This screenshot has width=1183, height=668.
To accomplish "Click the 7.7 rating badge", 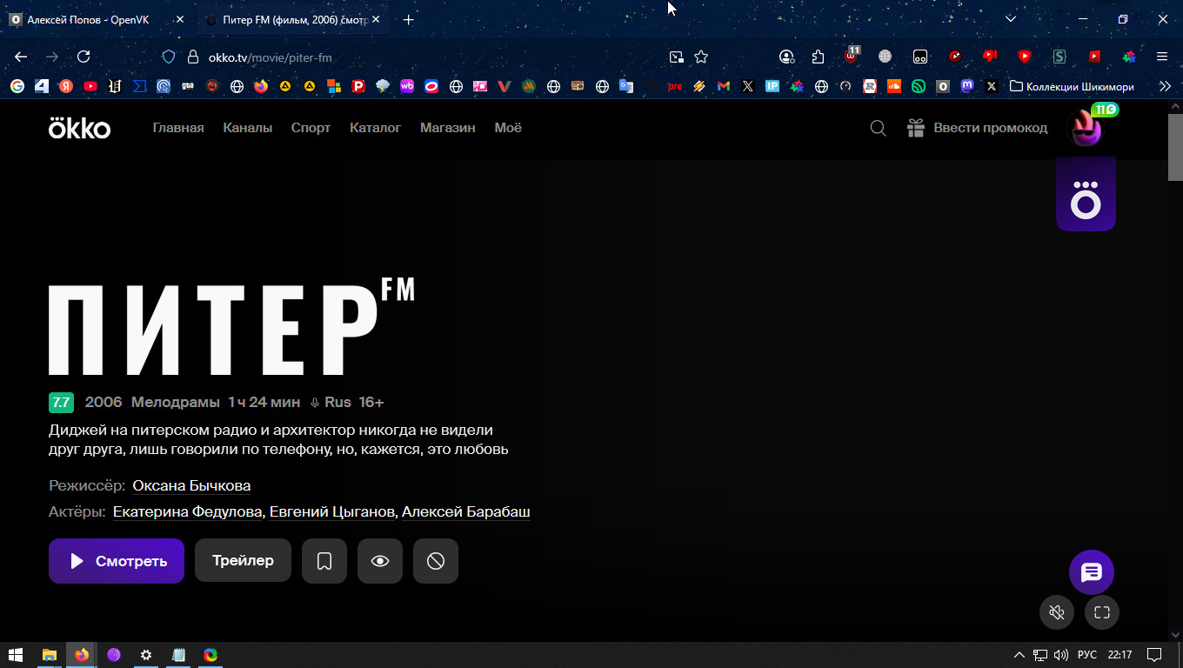I will pyautogui.click(x=61, y=403).
